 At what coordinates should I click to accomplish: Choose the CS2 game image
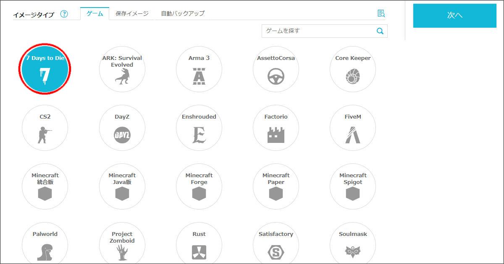(x=45, y=128)
